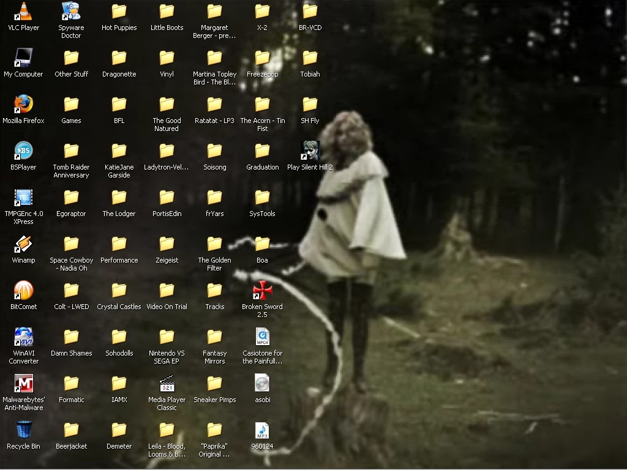Select the VLC Player desktop icon

23,12
